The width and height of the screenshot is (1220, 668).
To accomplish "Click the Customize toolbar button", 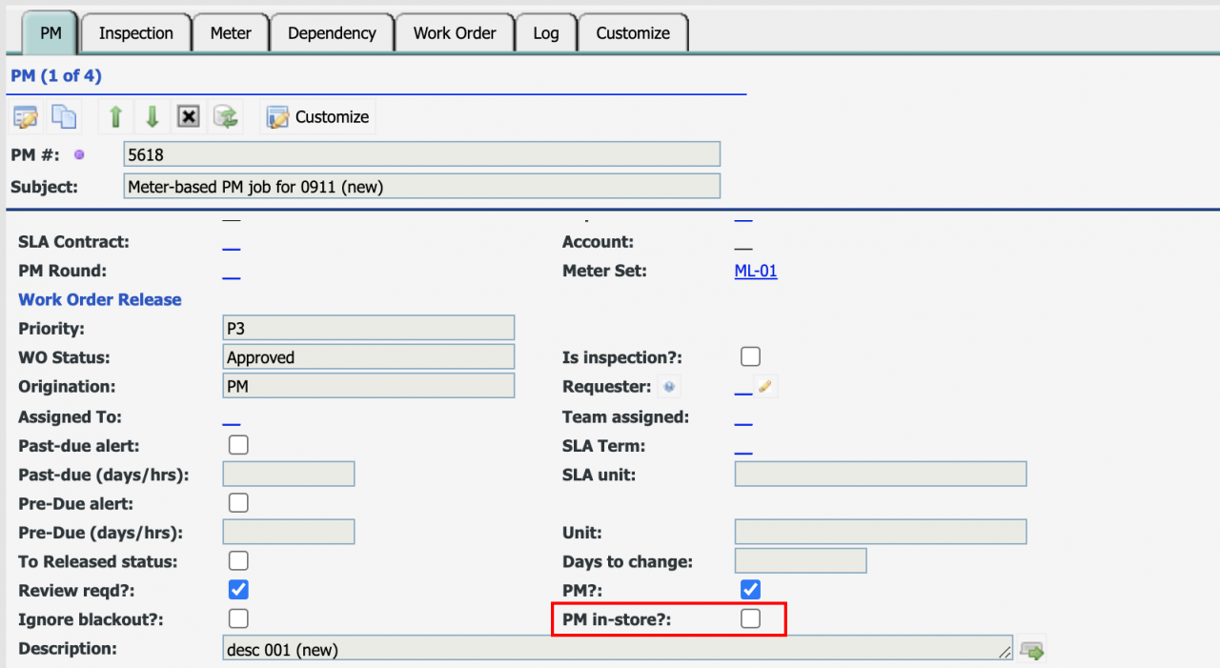I will pos(318,117).
